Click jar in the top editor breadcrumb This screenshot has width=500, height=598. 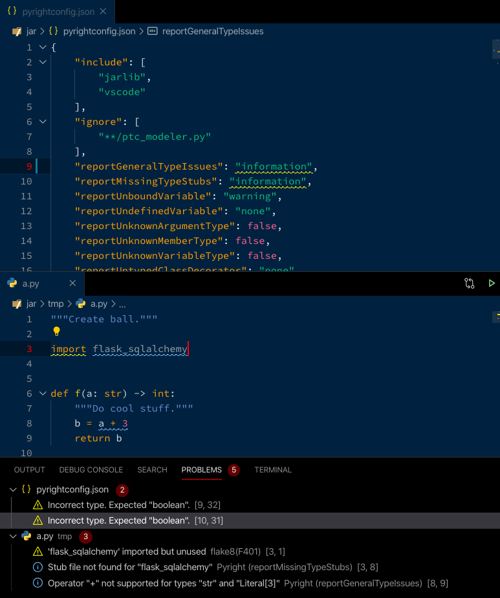[x=31, y=31]
